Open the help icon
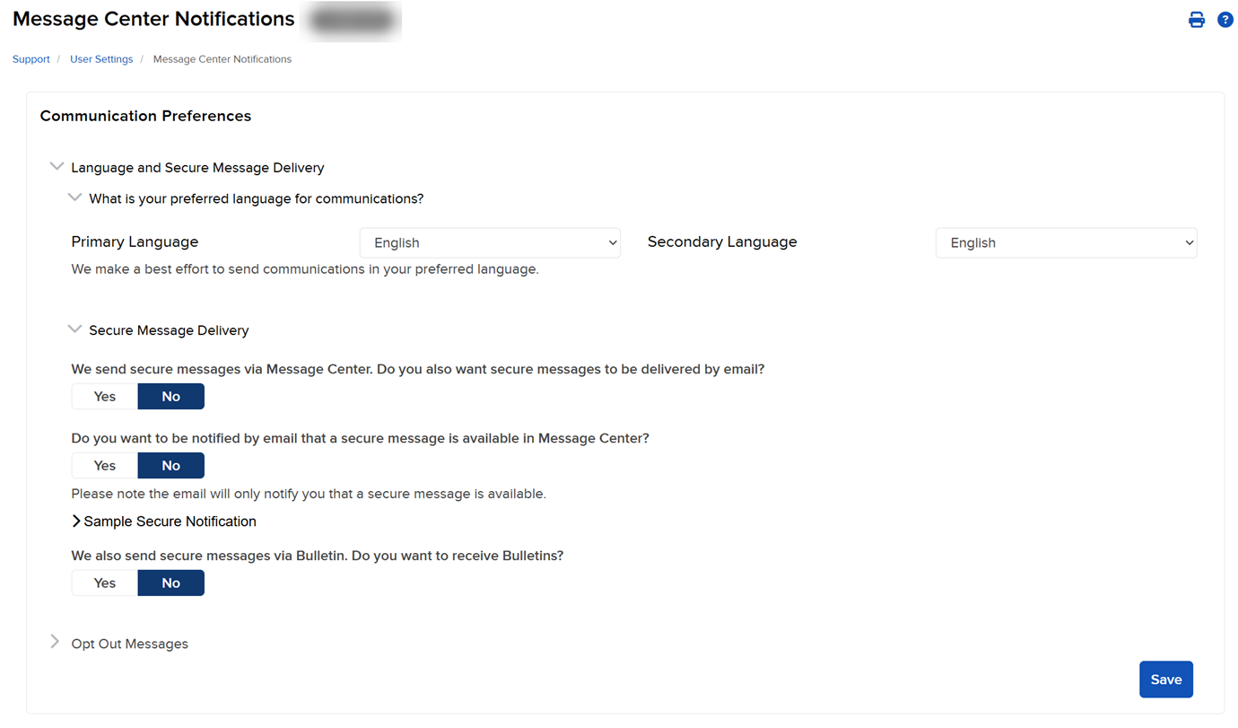Screen dimensions: 1238x728 point(1225,18)
